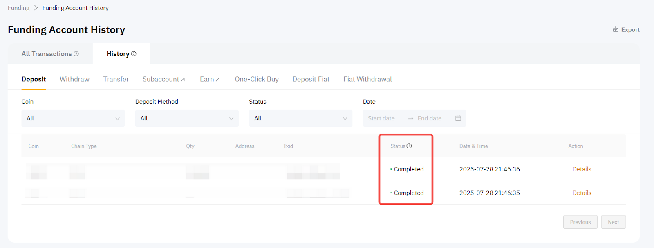This screenshot has width=654, height=248.
Task: Click the Export download icon
Action: point(615,29)
